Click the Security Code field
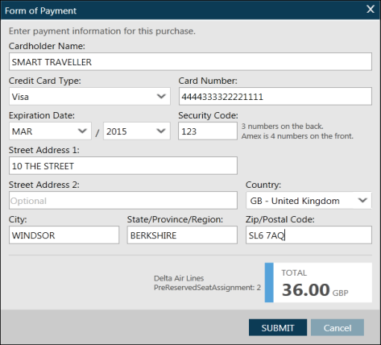 click(208, 131)
